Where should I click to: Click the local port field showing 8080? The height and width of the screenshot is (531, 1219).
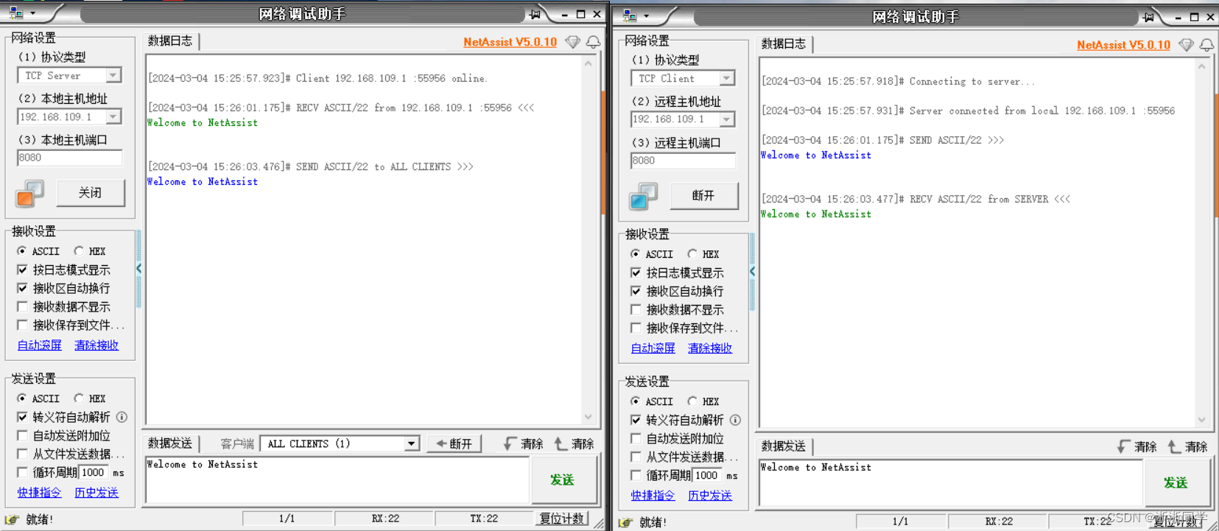point(69,158)
